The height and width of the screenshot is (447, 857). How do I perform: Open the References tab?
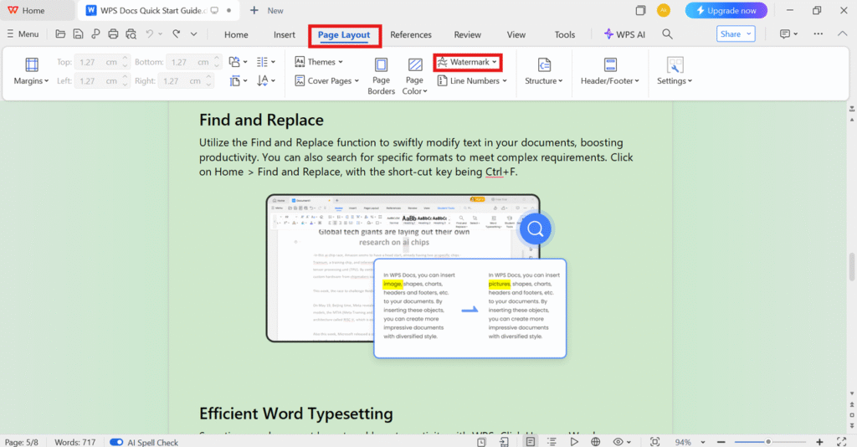click(411, 34)
